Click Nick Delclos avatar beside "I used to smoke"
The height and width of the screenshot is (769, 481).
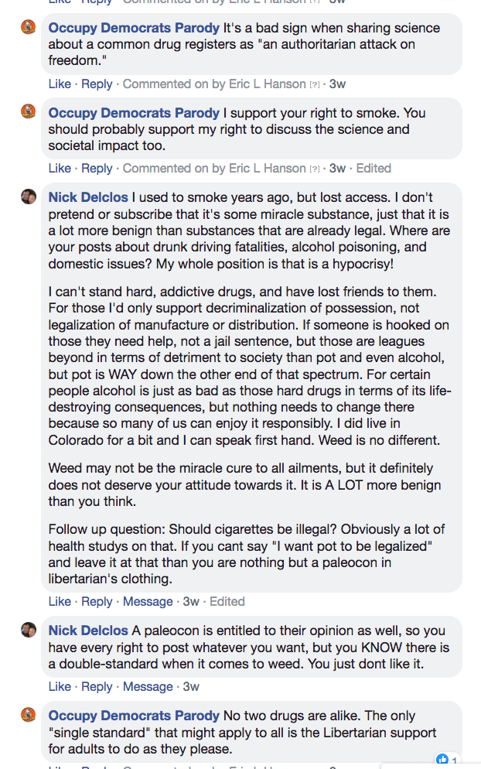pyautogui.click(x=29, y=197)
